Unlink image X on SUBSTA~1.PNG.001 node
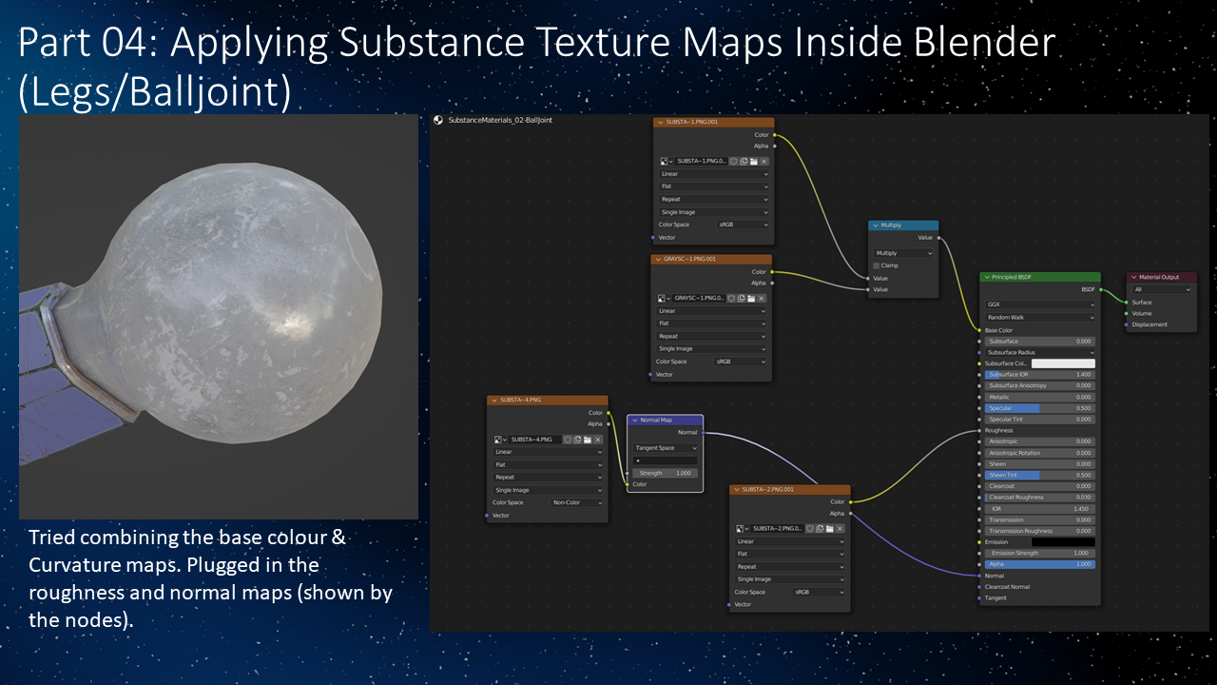This screenshot has width=1217, height=685. (x=763, y=162)
